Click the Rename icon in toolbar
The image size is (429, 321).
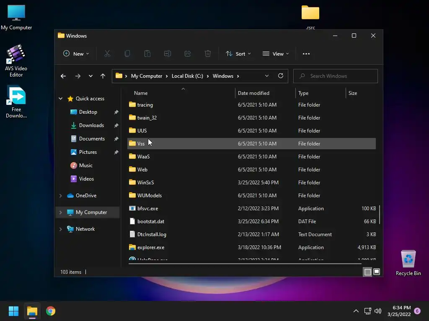pyautogui.click(x=168, y=54)
